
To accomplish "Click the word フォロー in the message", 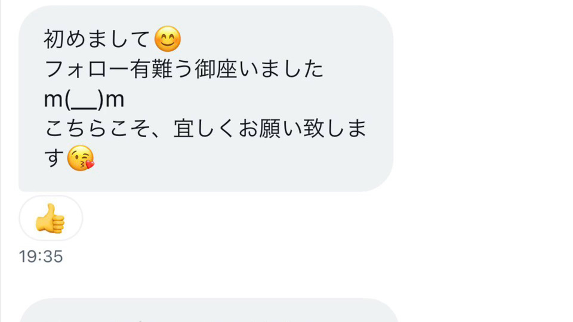I will pyautogui.click(x=87, y=69).
